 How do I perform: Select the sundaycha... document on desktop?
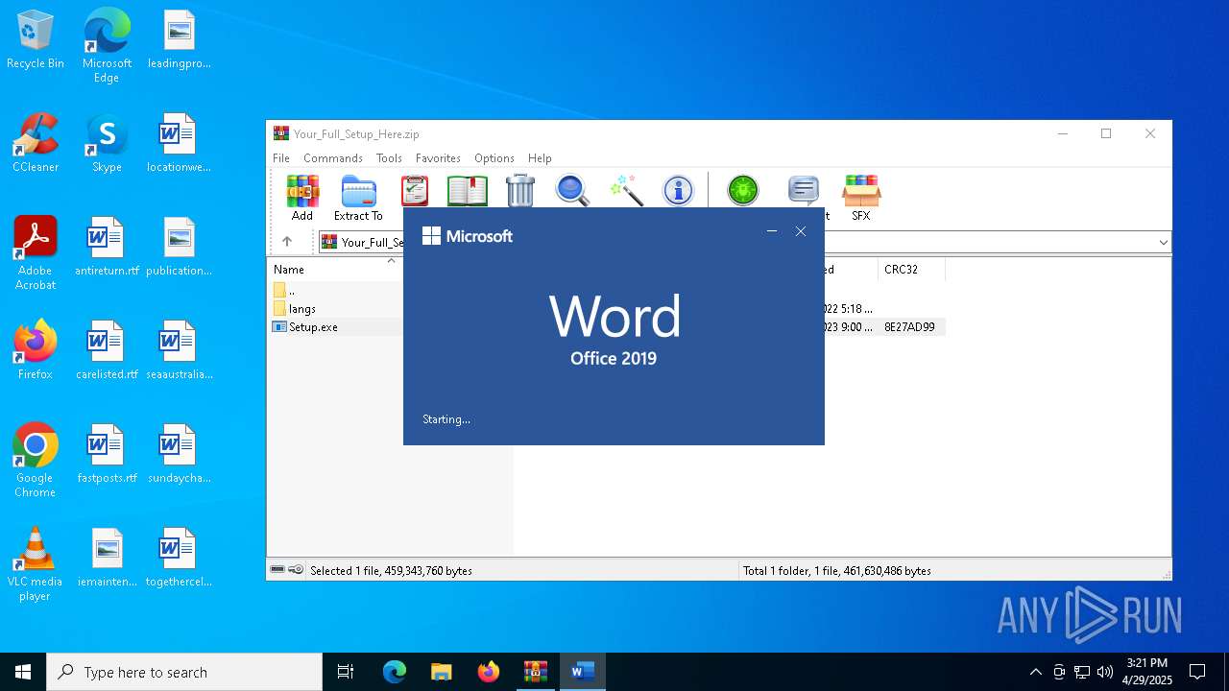tap(179, 454)
